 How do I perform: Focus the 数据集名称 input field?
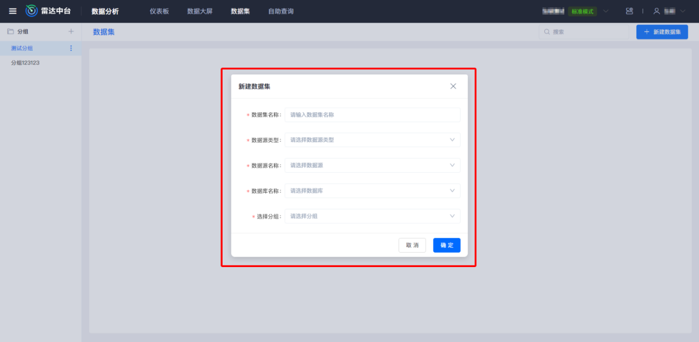(372, 115)
